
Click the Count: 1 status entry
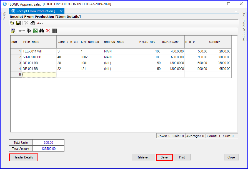(x=214, y=136)
